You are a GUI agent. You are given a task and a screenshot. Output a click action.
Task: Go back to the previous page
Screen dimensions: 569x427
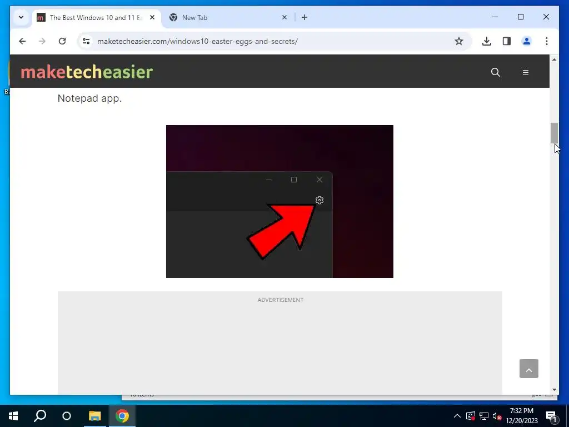pos(22,41)
